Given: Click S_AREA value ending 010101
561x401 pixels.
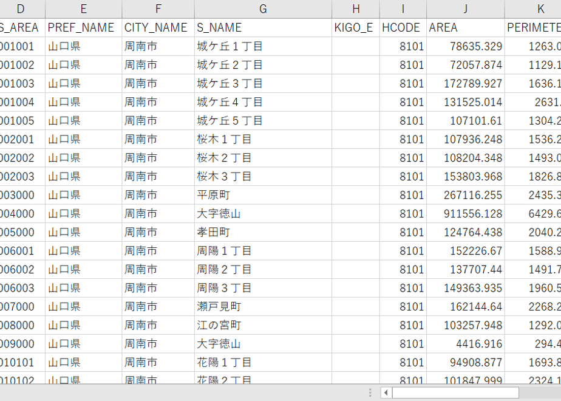Looking at the screenshot, I should pos(22,363).
